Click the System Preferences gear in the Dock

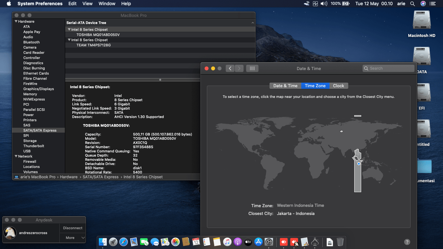point(269,242)
